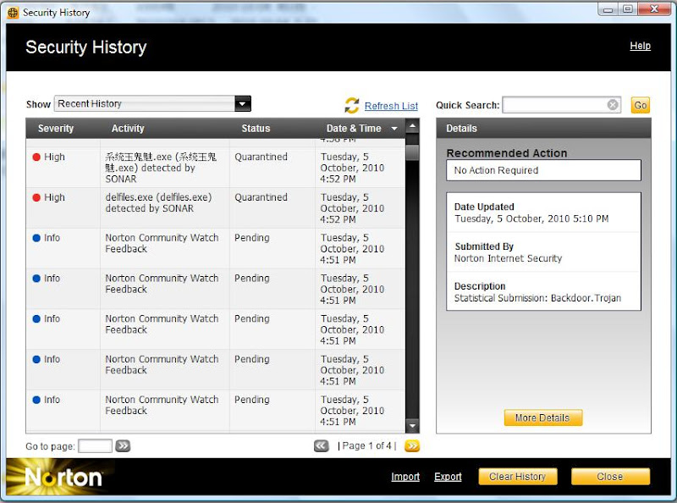Sort the list by the Severity column

[56, 129]
